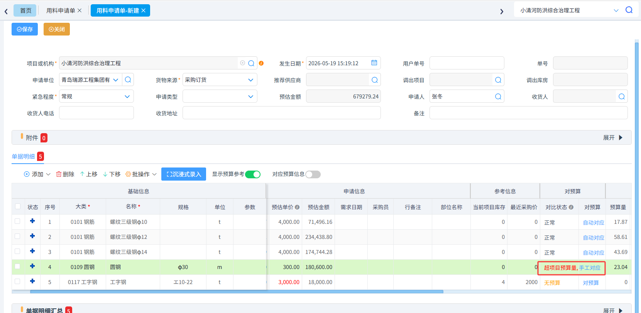
Task: Click search icon in 推荐供应商 field
Action: click(x=375, y=80)
